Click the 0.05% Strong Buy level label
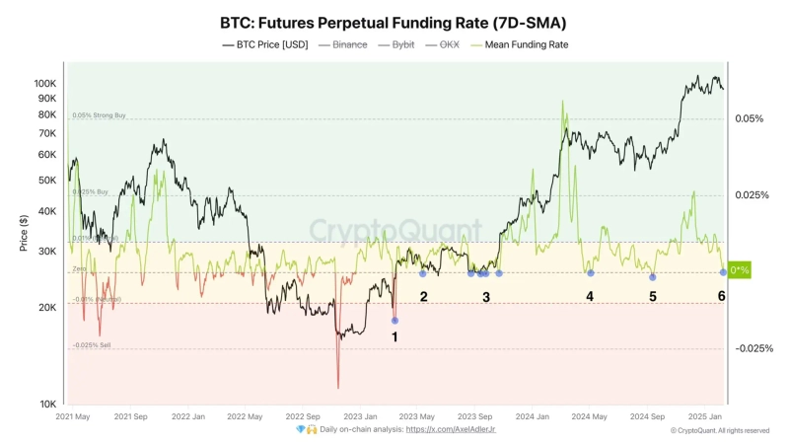Viewport: 789px width, 444px height. (x=100, y=115)
